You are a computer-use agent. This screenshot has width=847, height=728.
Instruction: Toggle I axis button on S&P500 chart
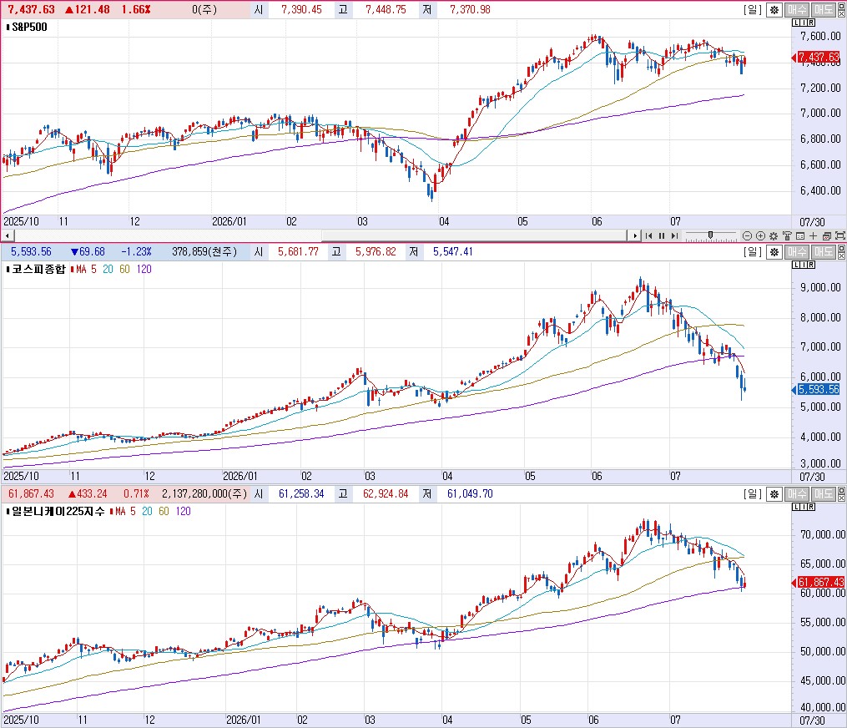804,23
